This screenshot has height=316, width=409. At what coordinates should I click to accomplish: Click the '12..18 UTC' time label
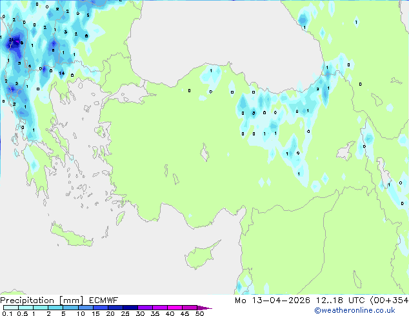[x=340, y=301]
